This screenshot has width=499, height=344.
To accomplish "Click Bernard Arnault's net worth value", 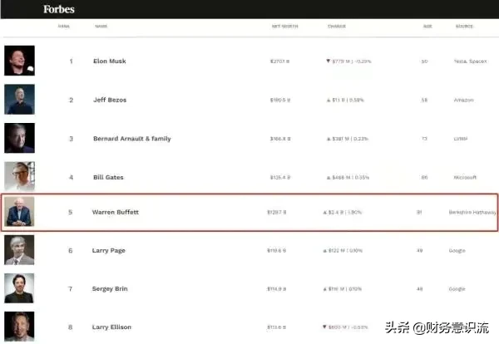I will click(280, 139).
